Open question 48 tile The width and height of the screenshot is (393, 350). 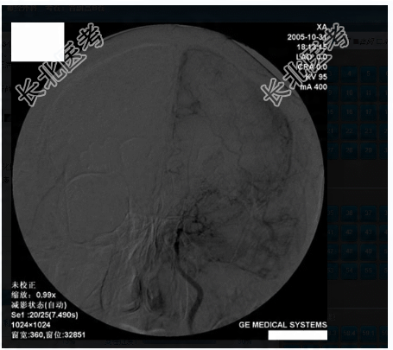click(349, 251)
